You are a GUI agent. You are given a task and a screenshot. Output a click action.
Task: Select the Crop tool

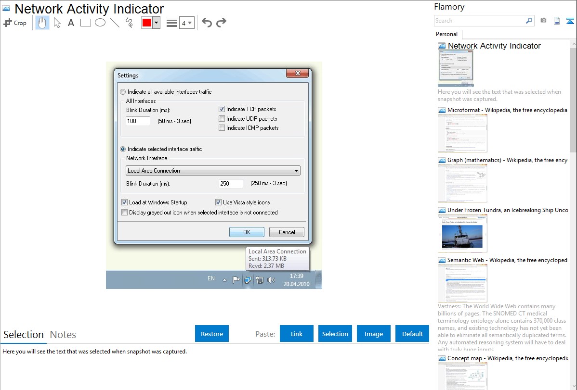tap(15, 23)
